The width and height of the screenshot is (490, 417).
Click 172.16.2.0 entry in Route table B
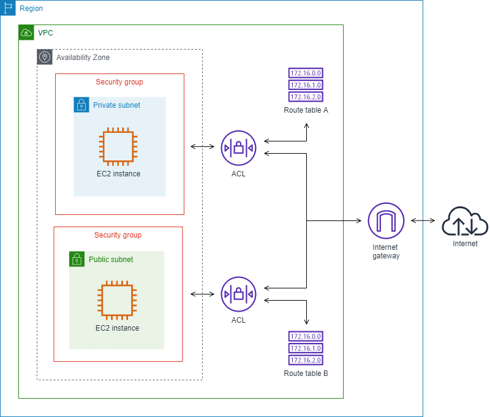point(306,360)
